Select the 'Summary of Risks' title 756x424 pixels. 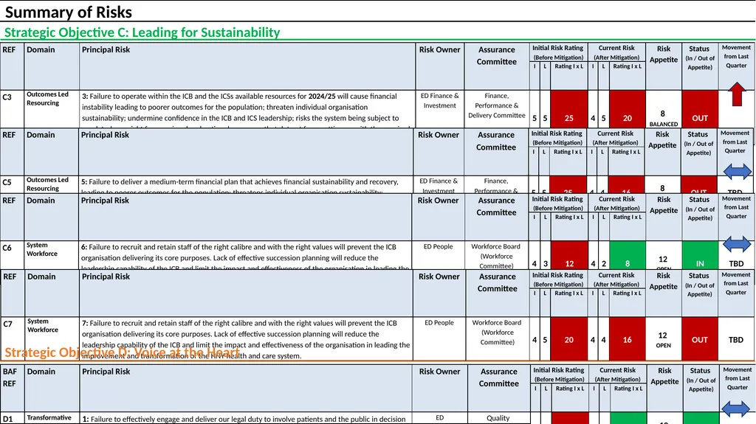pyautogui.click(x=69, y=12)
